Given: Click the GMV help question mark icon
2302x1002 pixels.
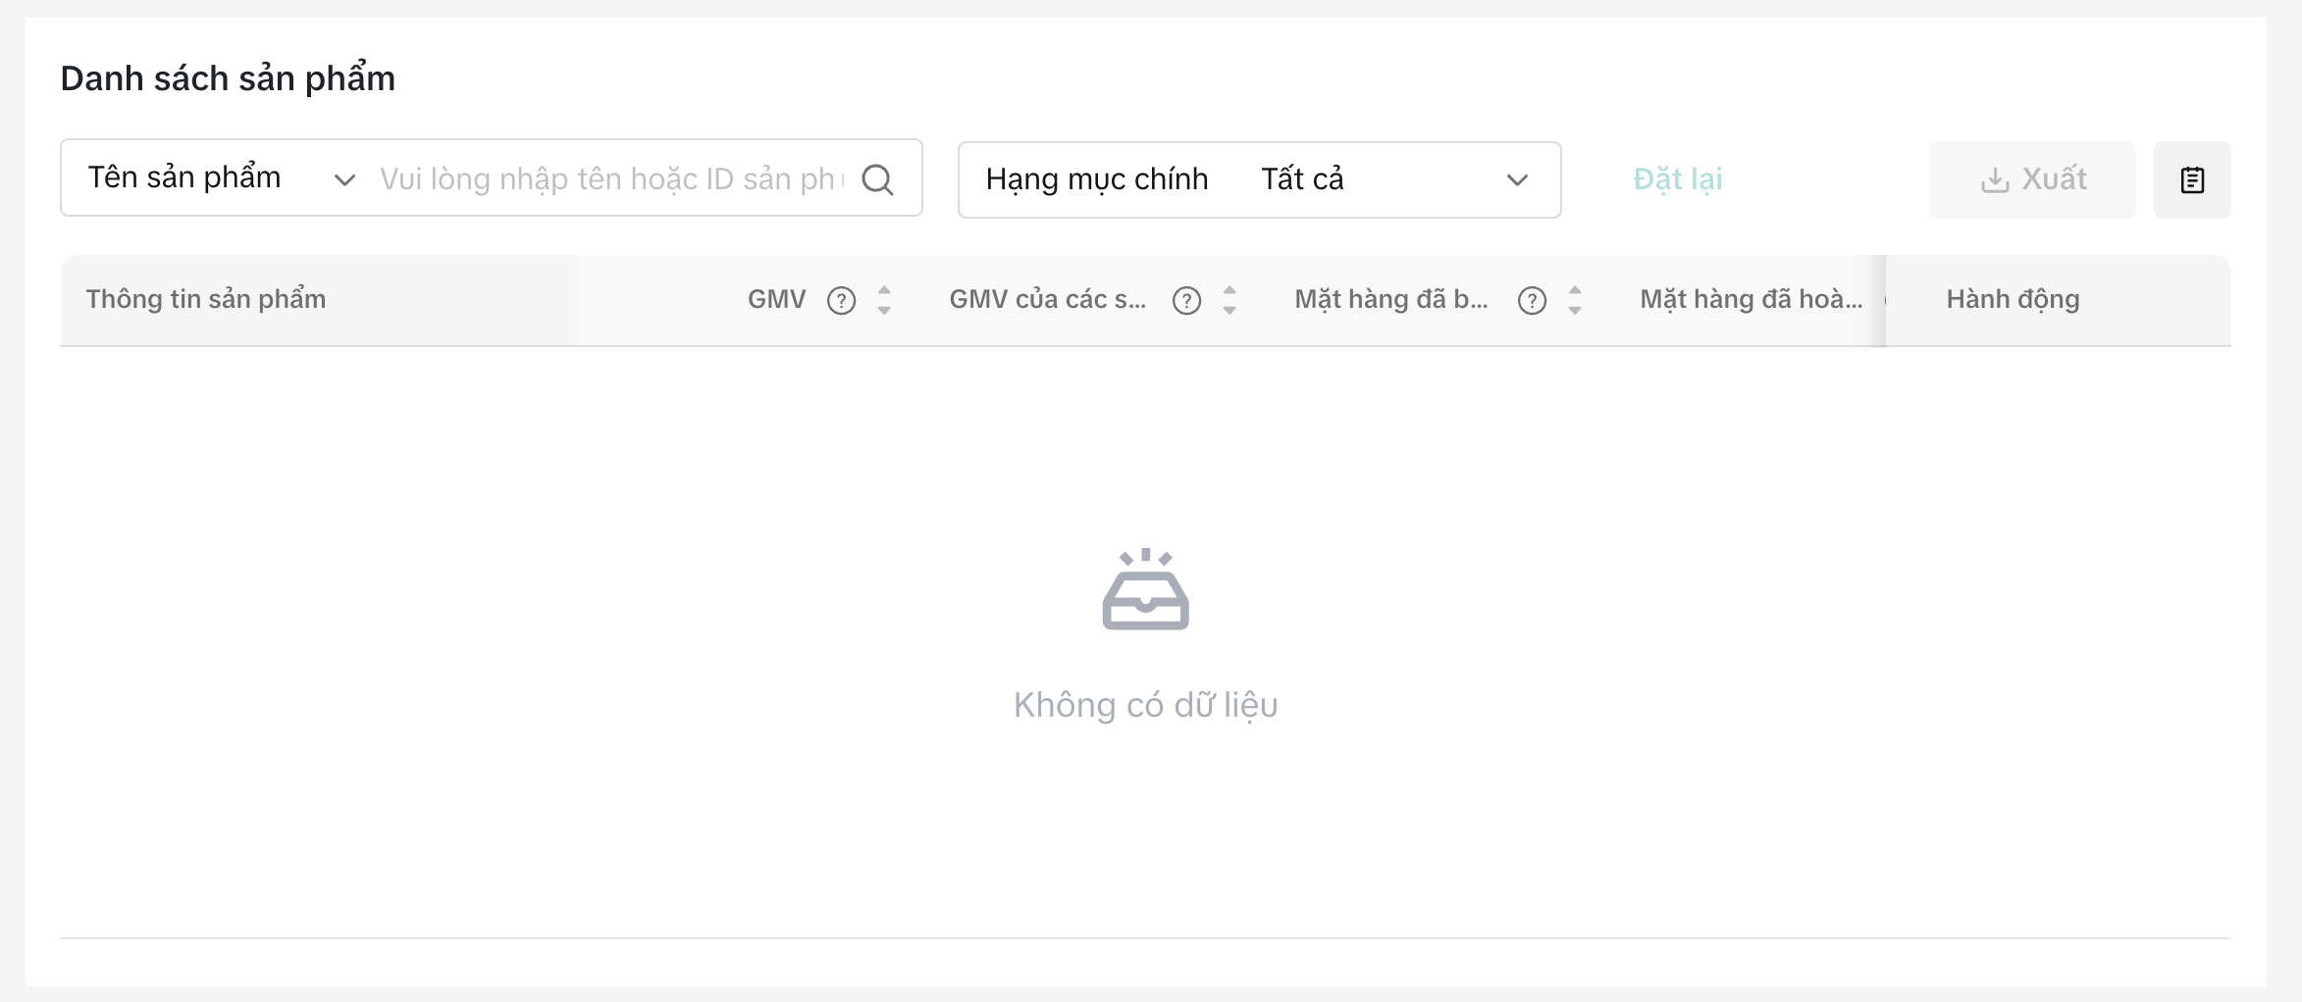Looking at the screenshot, I should [841, 300].
